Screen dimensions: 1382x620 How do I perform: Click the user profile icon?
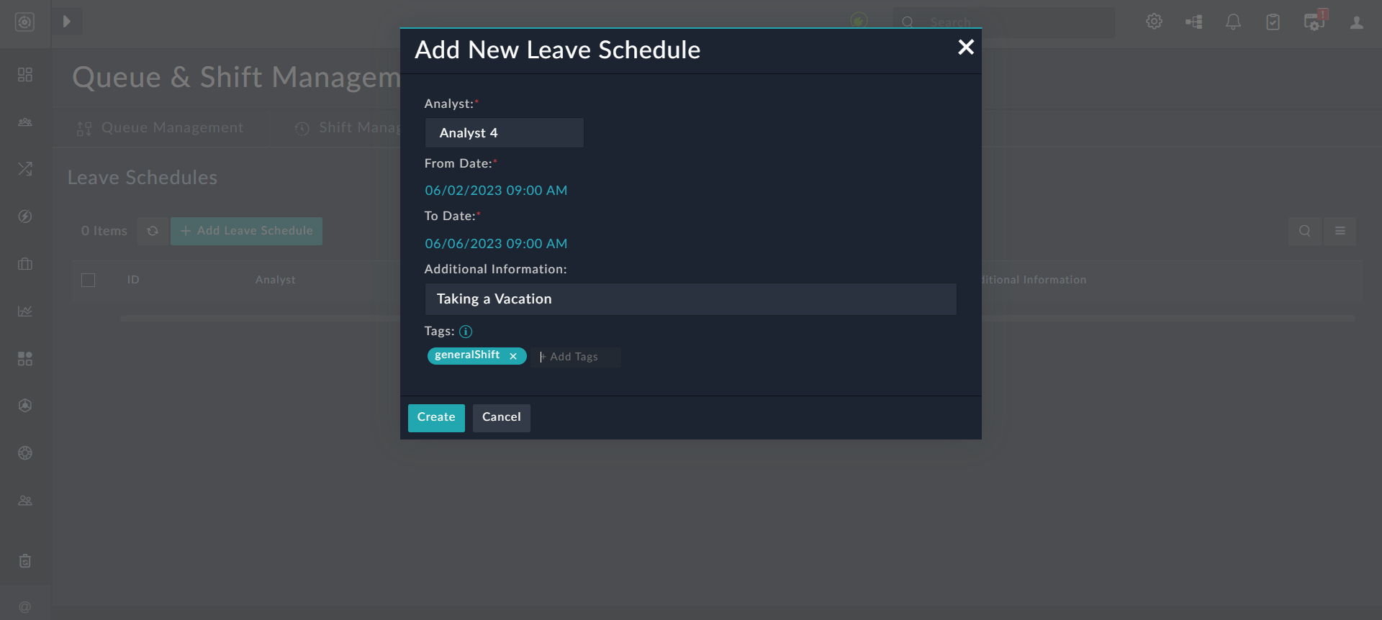pos(1356,22)
